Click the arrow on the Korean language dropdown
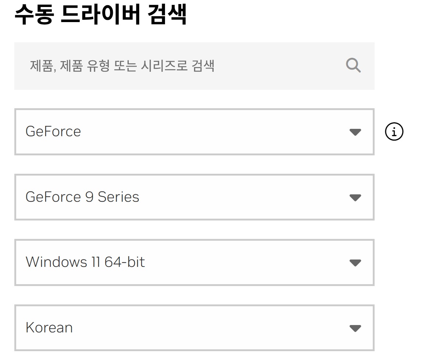The width and height of the screenshot is (422, 360). click(355, 328)
